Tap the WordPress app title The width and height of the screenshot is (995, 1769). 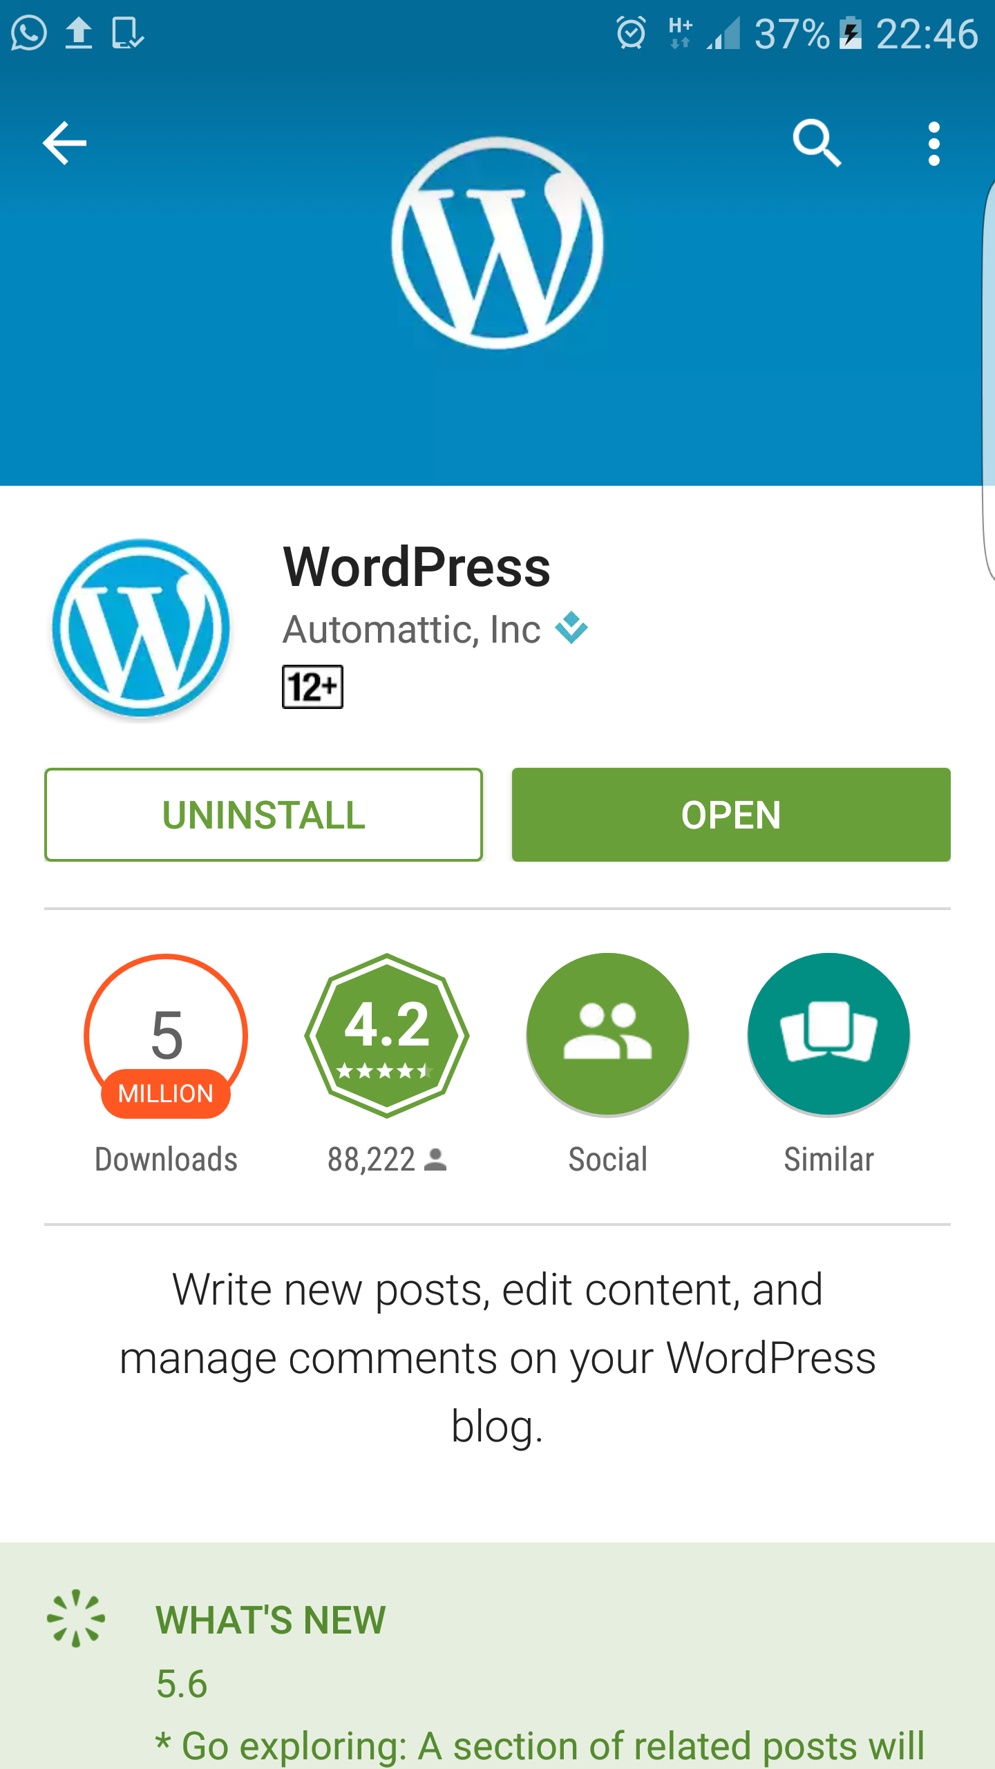pyautogui.click(x=417, y=567)
